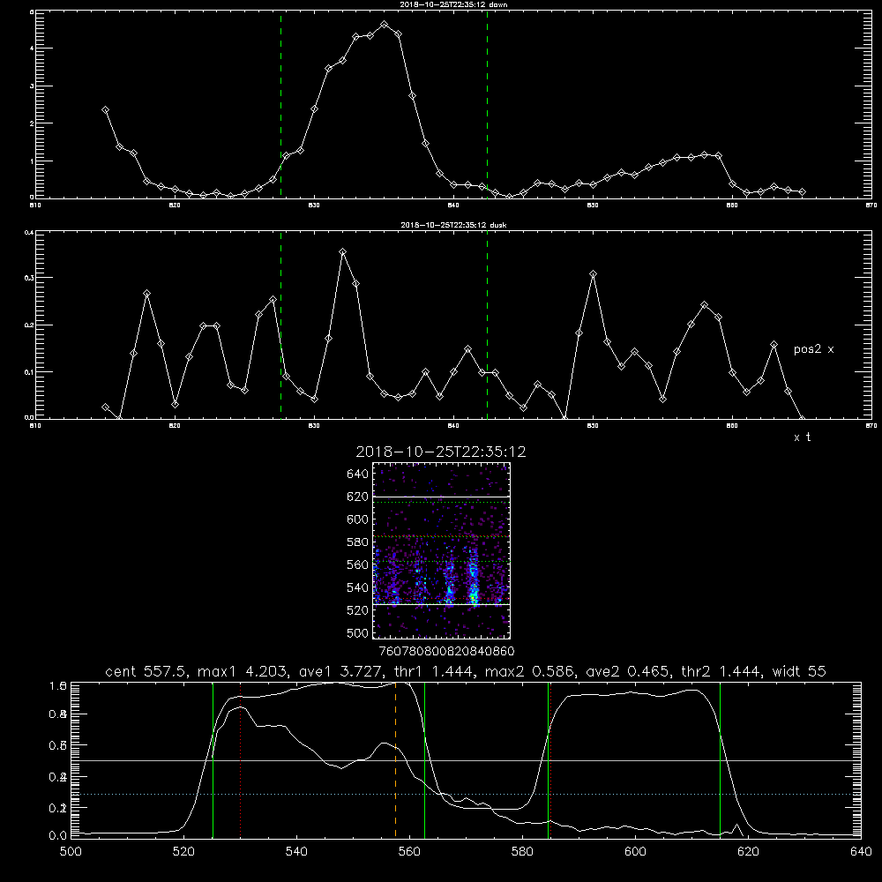Image resolution: width=882 pixels, height=882 pixels.
Task: Click the green vertical line near 615
Action: pos(720,759)
